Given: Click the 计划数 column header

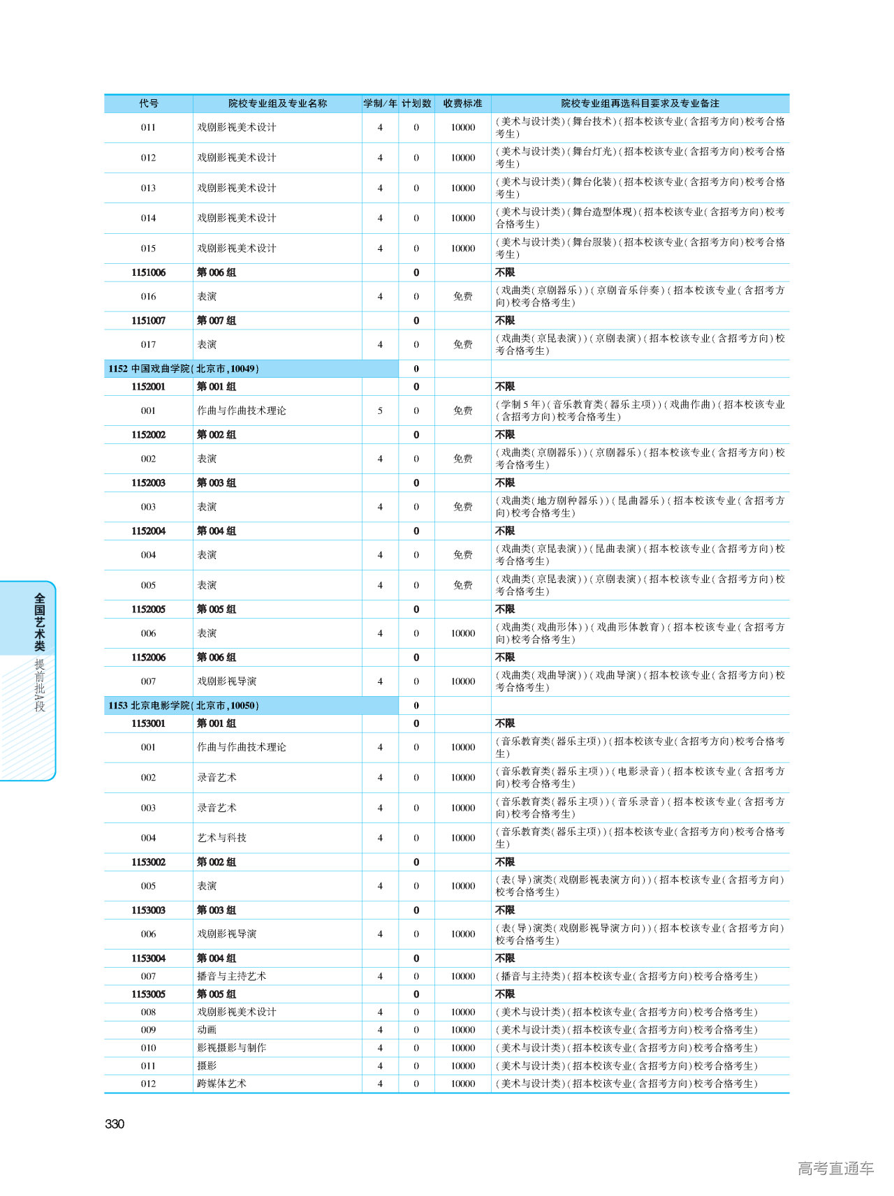Looking at the screenshot, I should pyautogui.click(x=416, y=103).
